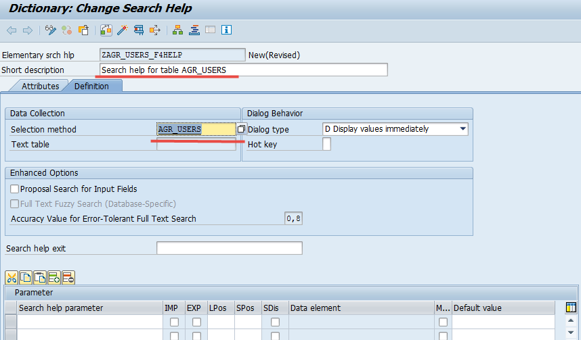
Task: Click the SPos column header
Action: coord(248,308)
